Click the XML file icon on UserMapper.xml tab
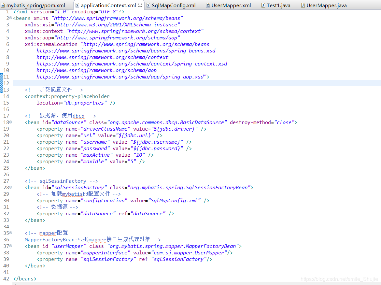Image resolution: width=381 pixels, height=285 pixels. click(x=208, y=5)
